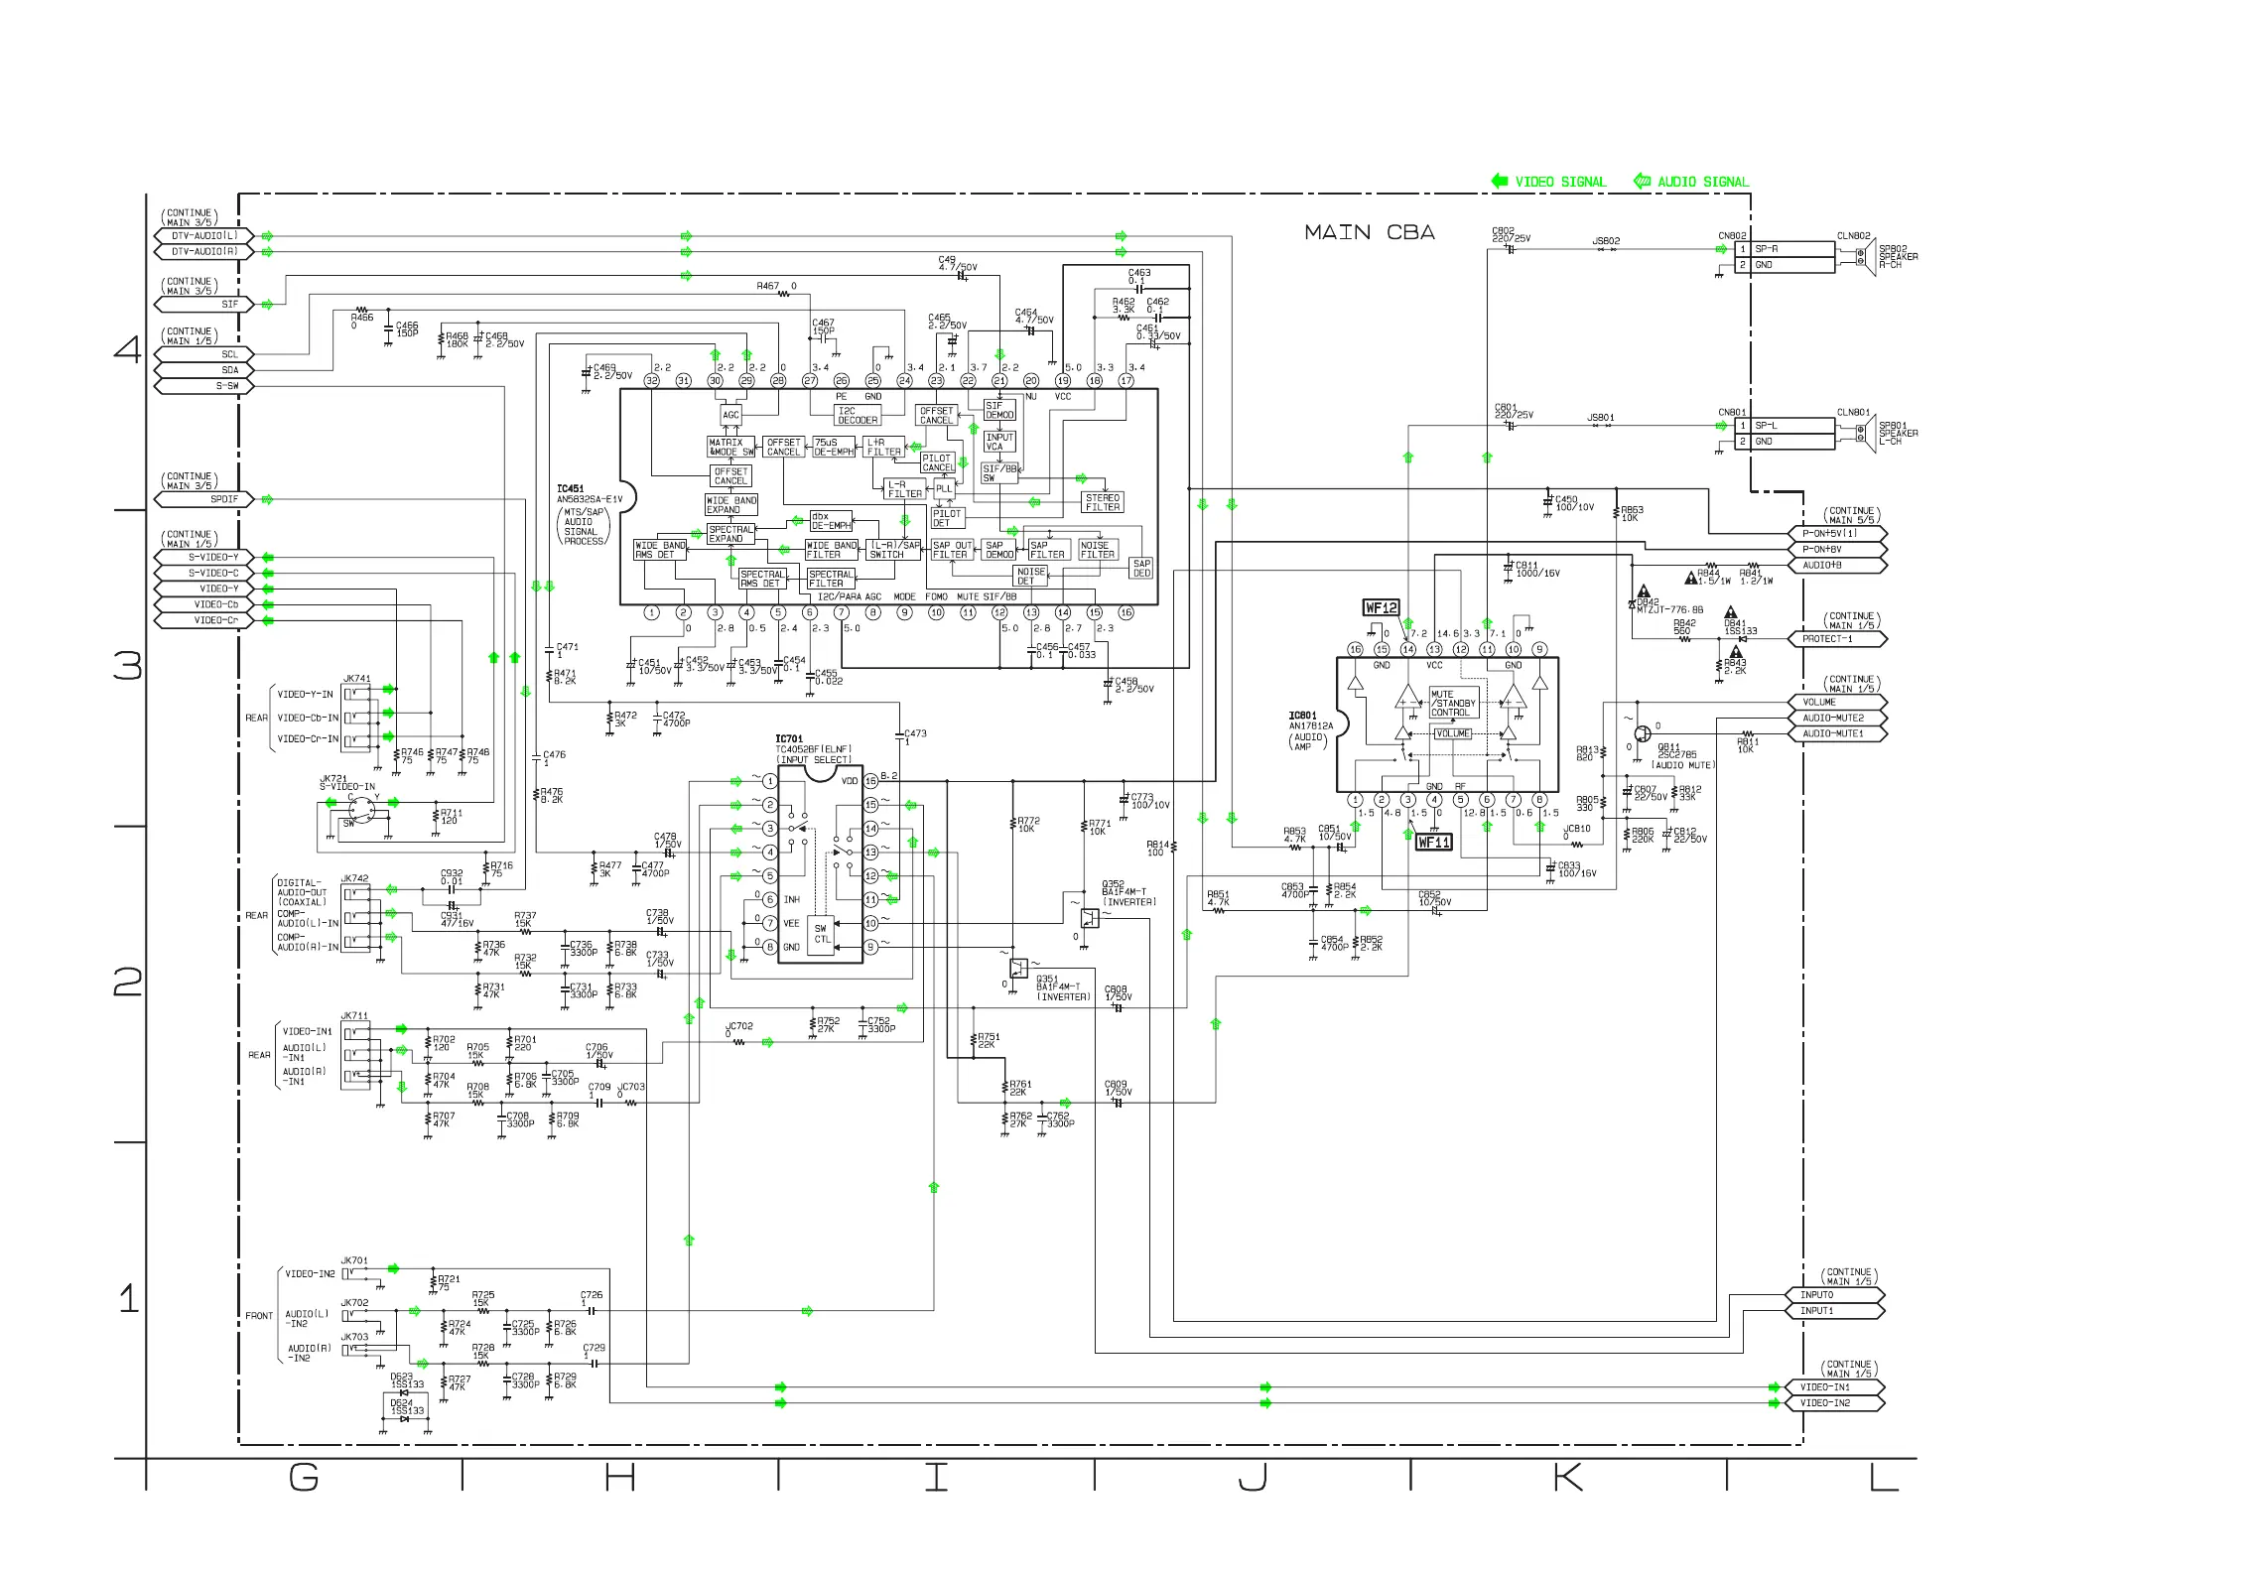Select the DTV-AUDIO(L) connector tag
Viewport: 2251px width, 1576px height.
pyautogui.click(x=203, y=236)
